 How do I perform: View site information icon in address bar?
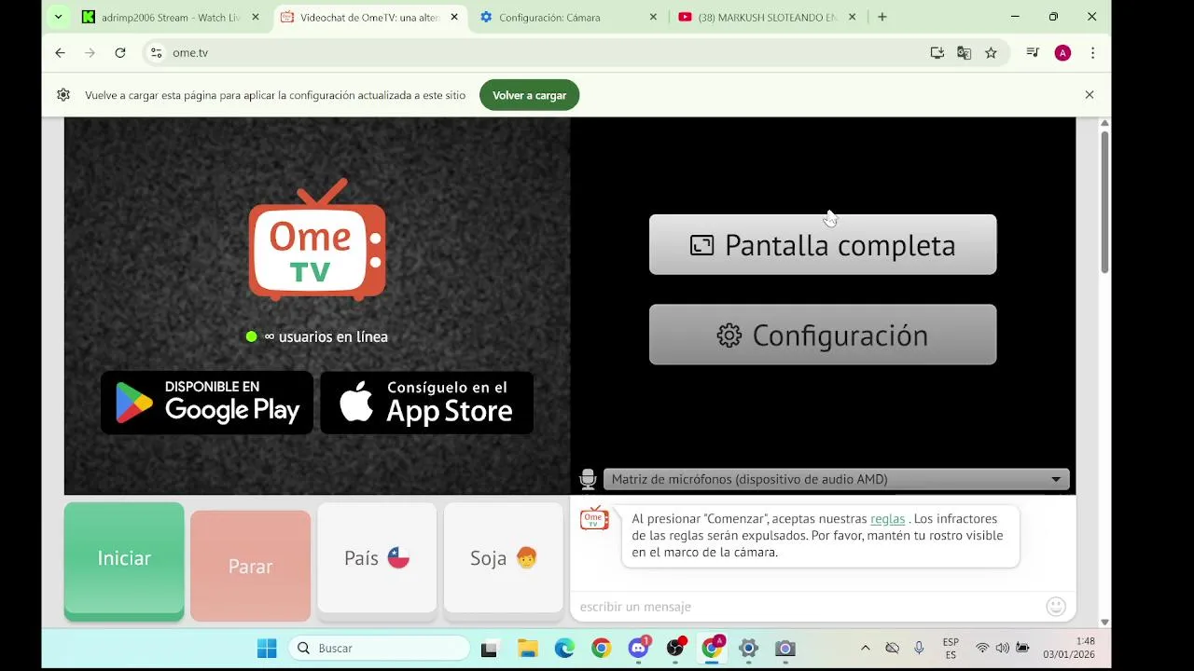click(x=156, y=53)
